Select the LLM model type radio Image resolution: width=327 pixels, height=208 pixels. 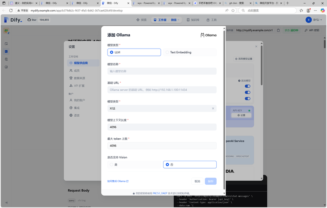pos(134,52)
